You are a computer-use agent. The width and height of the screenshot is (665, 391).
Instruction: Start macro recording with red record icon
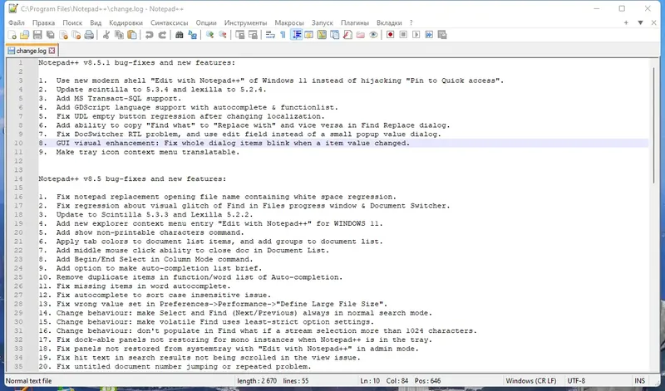tap(390, 35)
